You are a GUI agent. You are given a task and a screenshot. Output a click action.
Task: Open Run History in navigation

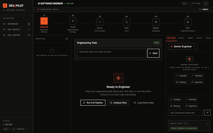(16, 35)
